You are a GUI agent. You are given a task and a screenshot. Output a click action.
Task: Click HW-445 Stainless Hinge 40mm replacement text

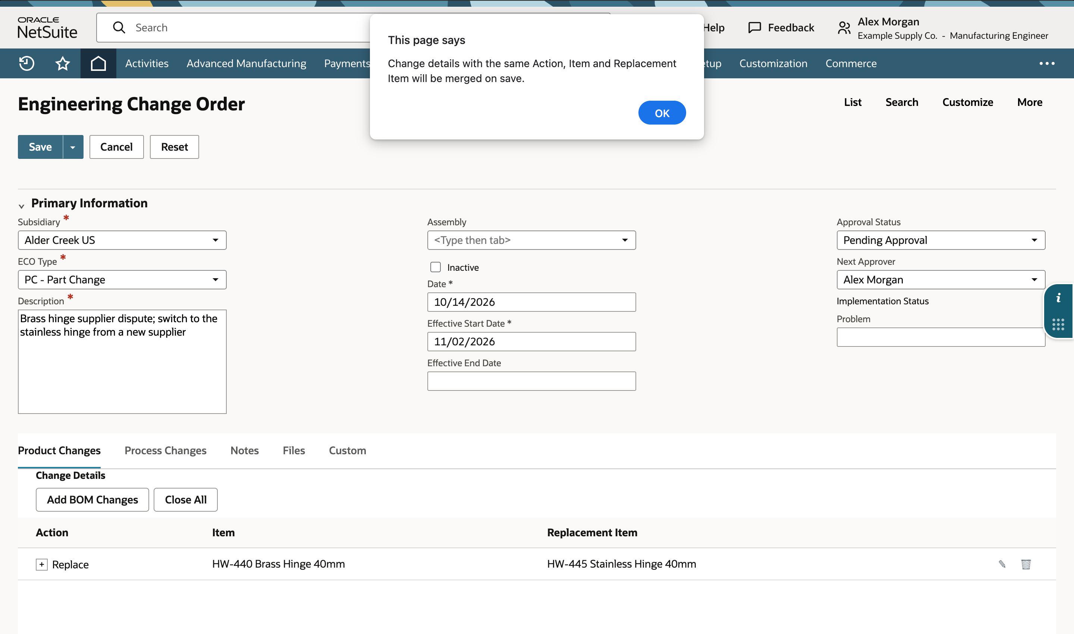pos(622,564)
